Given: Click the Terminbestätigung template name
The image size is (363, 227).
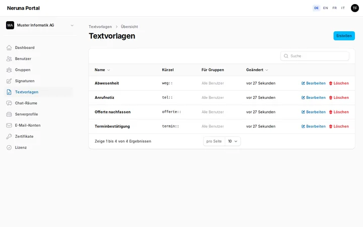Looking at the screenshot, I should tap(112, 127).
